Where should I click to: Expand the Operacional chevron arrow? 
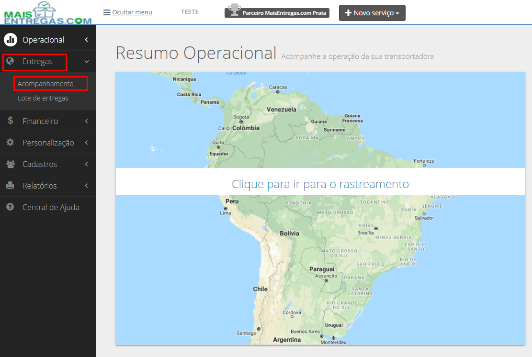(87, 40)
